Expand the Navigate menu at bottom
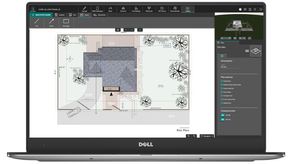292x164 pixels. (207, 136)
